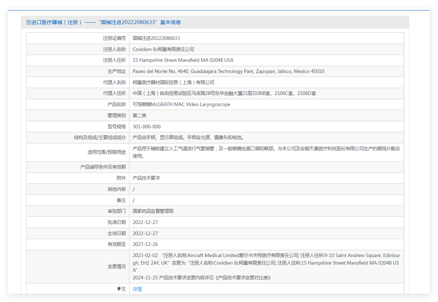
Task: Click the lightbulb icon beside 注
Action: tap(119, 289)
